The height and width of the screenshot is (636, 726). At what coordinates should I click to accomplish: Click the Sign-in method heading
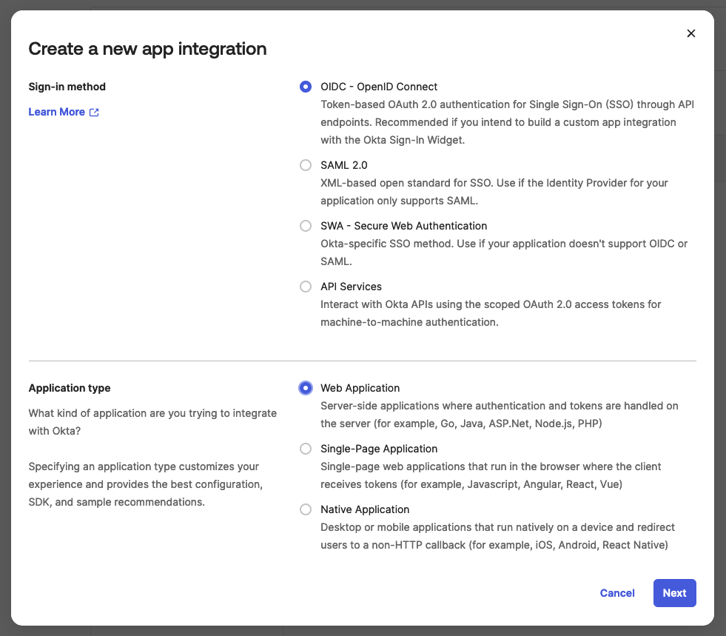point(67,87)
